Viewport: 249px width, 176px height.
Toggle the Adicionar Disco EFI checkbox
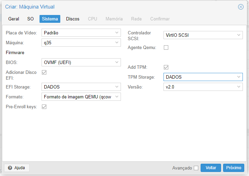tap(44, 73)
